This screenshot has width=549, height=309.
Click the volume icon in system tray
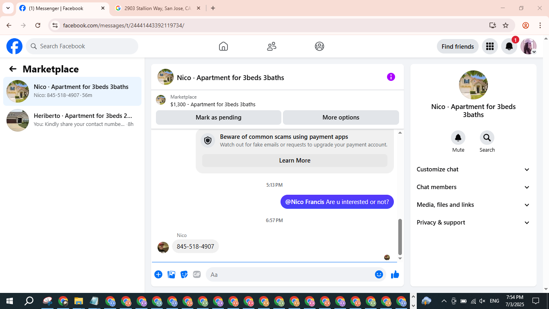[482, 301]
